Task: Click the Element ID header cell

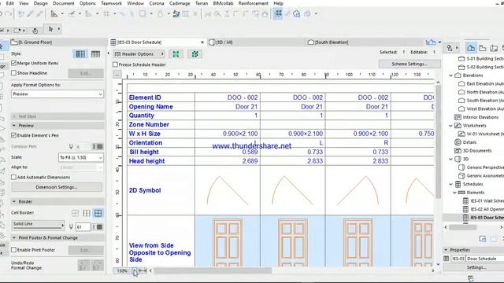Action: coord(161,97)
